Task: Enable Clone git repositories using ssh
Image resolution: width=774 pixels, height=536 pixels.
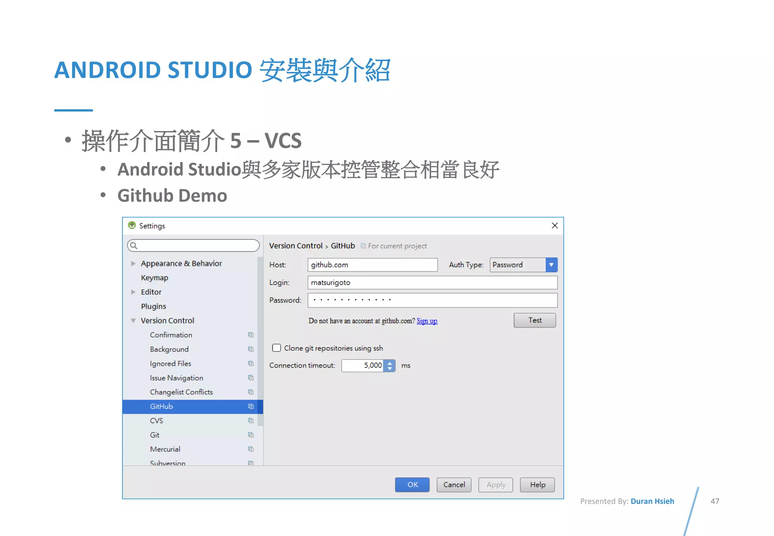Action: tap(277, 348)
